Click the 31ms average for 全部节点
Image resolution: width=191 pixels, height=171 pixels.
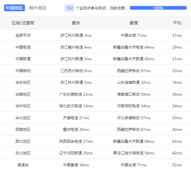coord(177,35)
